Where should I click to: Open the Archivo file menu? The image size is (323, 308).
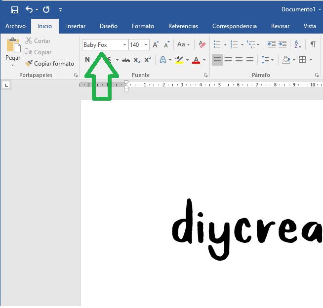15,26
